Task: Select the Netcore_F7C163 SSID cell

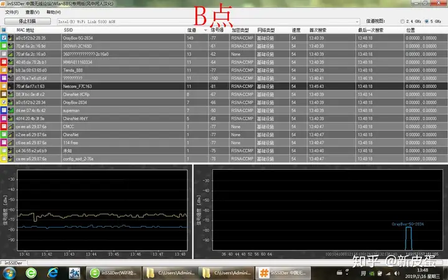Action: click(123, 86)
